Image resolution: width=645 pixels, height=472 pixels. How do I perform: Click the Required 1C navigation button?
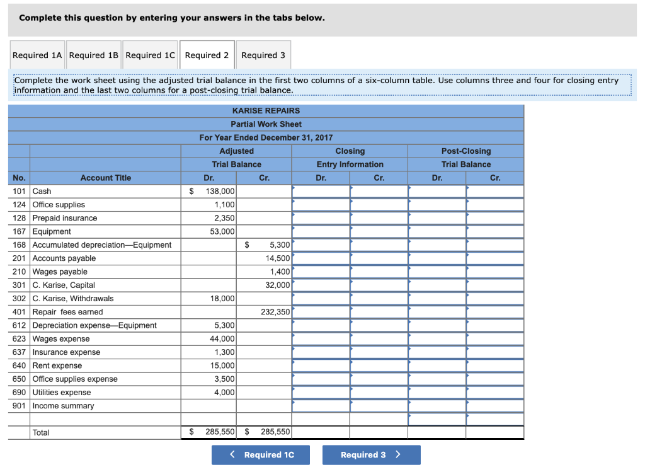tap(260, 454)
